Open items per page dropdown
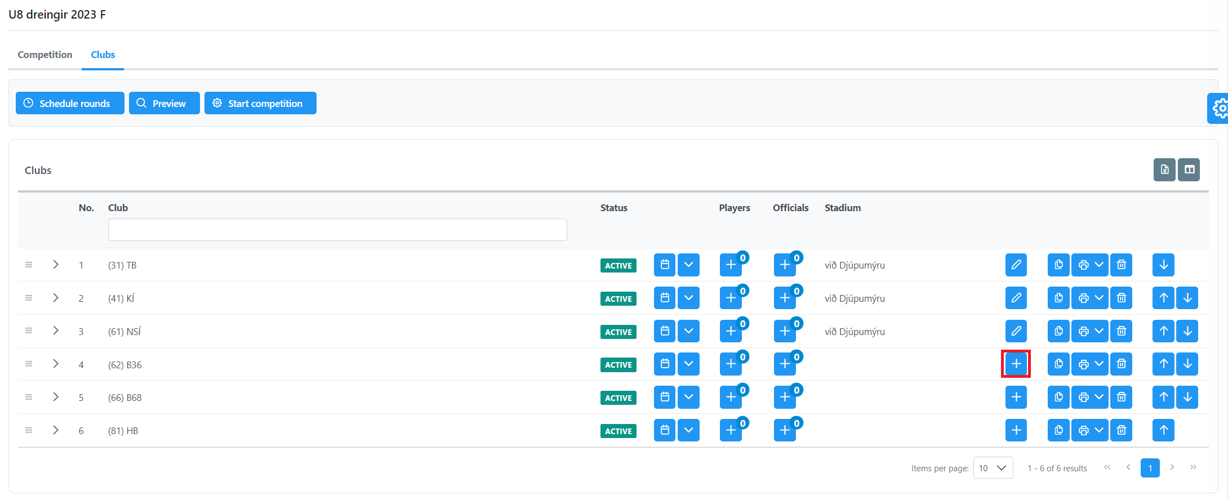This screenshot has width=1228, height=500. click(993, 468)
